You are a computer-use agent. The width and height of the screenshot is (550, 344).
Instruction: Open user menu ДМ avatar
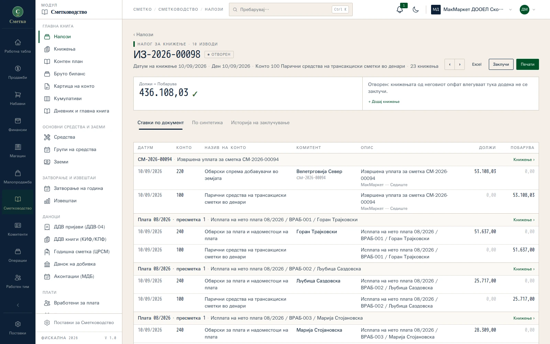528,10
